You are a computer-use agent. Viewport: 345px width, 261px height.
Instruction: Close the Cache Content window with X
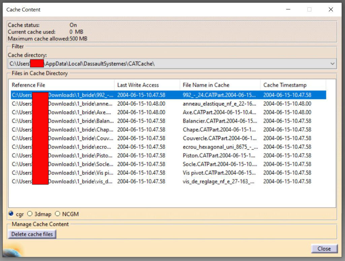[331, 9]
